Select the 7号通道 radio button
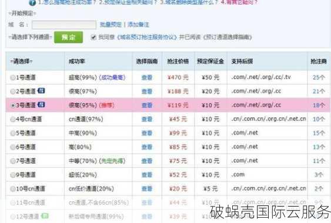 13,161
